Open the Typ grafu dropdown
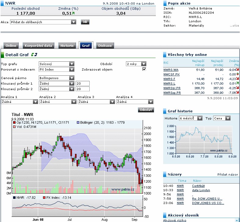 (x=56, y=64)
